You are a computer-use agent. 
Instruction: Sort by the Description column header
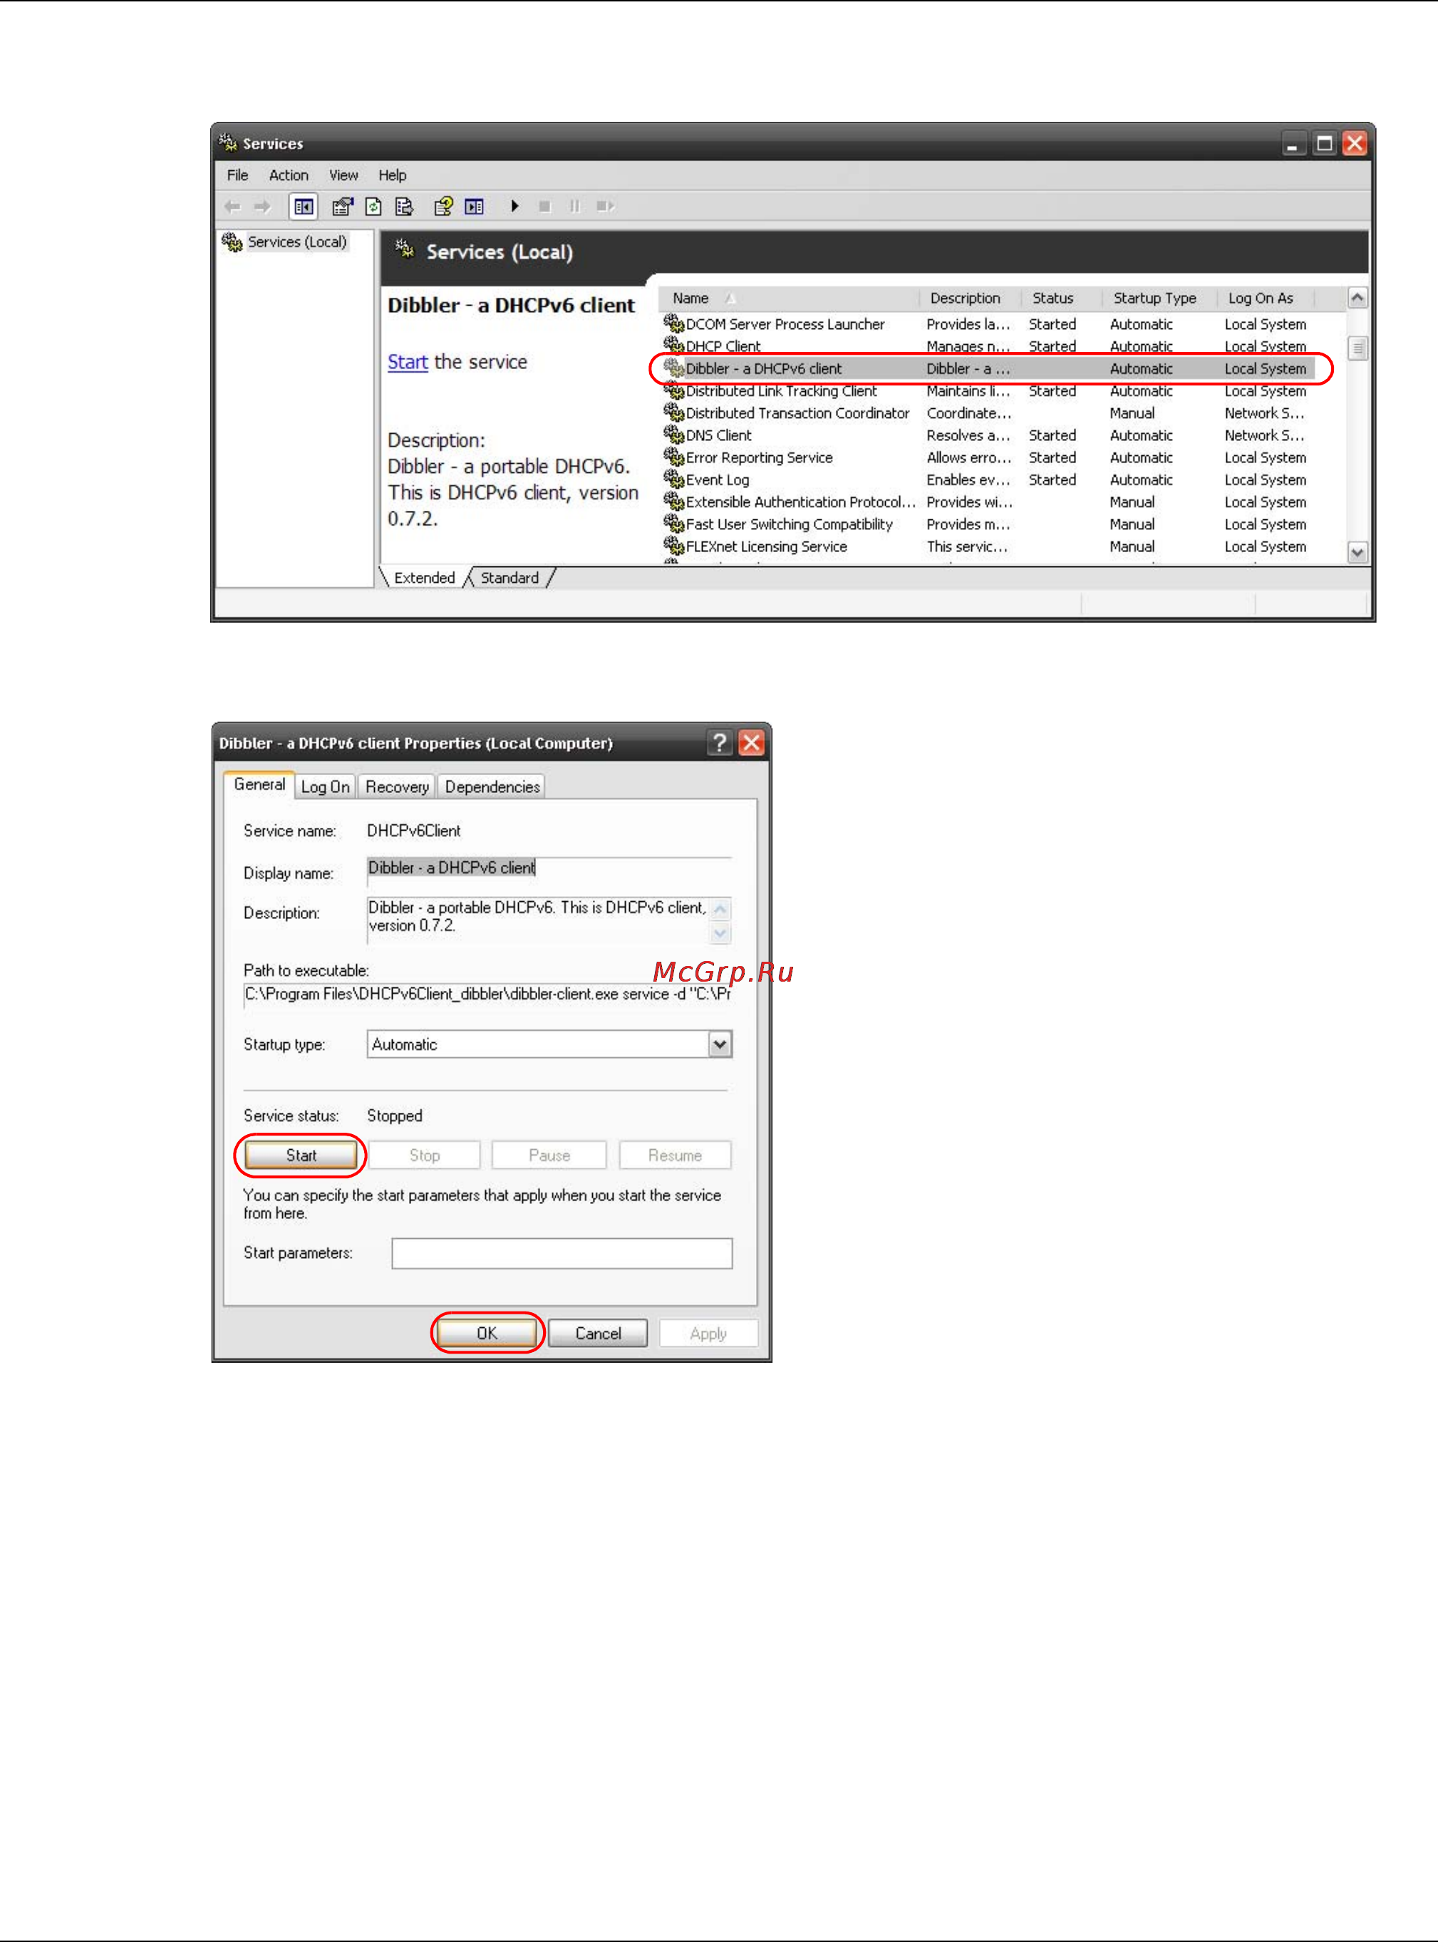(x=971, y=298)
